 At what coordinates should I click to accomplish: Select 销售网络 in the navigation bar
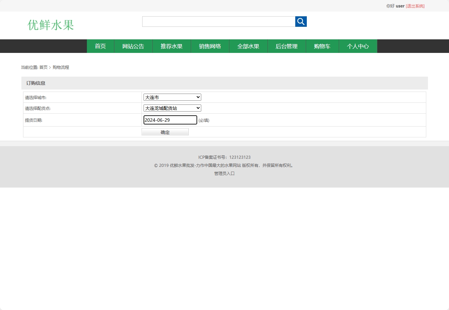click(210, 46)
